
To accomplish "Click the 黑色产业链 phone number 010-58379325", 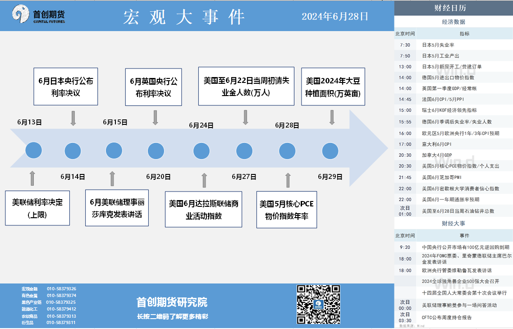I will pos(61,302).
